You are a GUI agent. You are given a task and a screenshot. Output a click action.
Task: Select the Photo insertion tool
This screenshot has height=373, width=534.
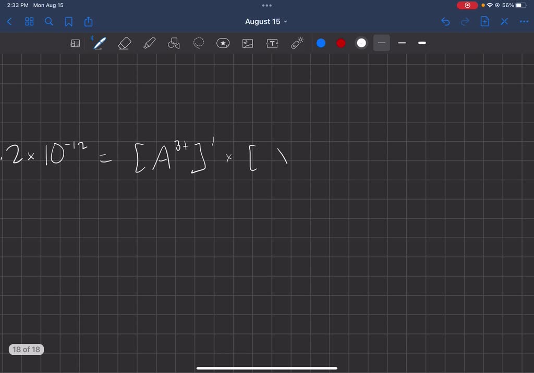(x=247, y=43)
